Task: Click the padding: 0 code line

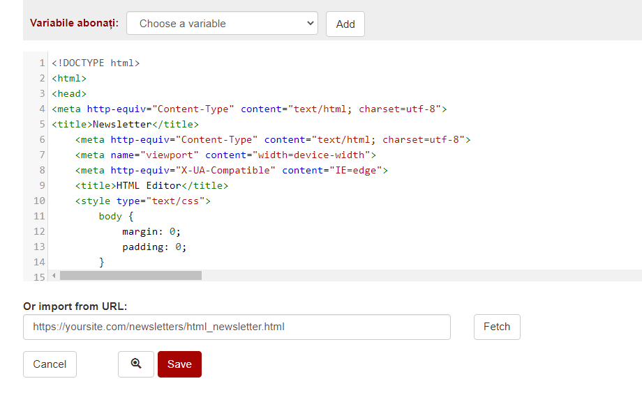Action: pos(154,247)
